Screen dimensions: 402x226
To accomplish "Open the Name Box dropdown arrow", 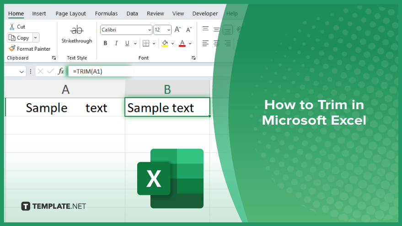I will 21,72.
